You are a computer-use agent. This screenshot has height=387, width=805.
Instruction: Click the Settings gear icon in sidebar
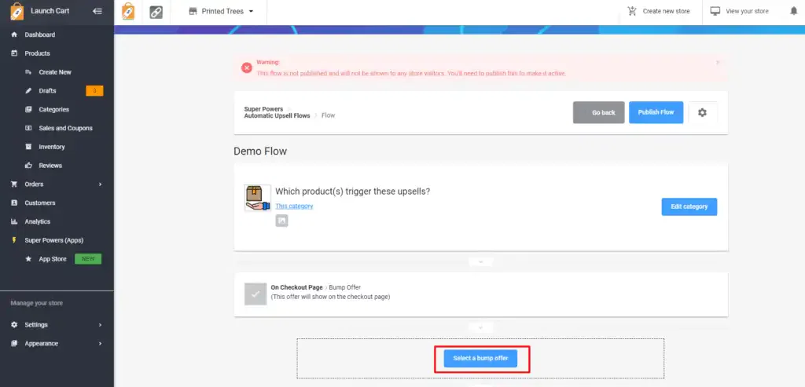tap(14, 325)
